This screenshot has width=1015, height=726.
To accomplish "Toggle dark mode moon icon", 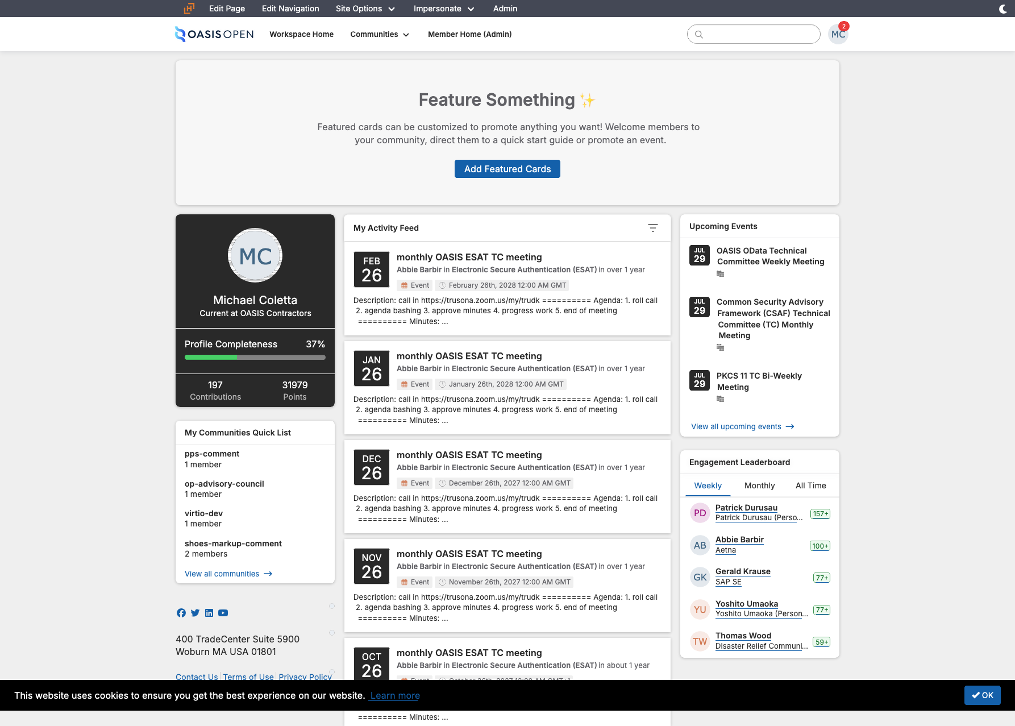I will 1003,9.
